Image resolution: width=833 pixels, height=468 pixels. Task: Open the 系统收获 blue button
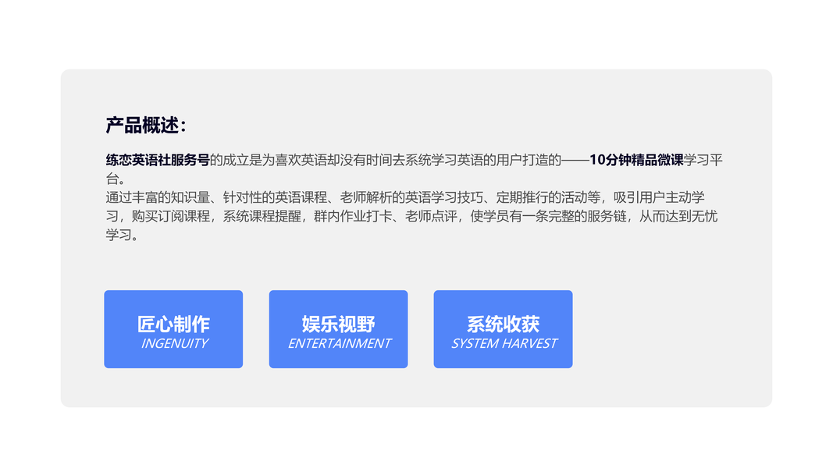point(503,329)
